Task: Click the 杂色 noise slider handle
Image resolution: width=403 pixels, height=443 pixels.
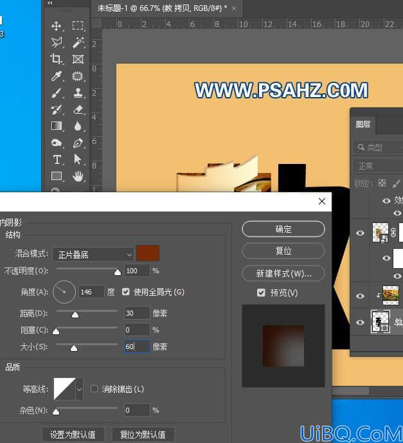Action: [56, 411]
